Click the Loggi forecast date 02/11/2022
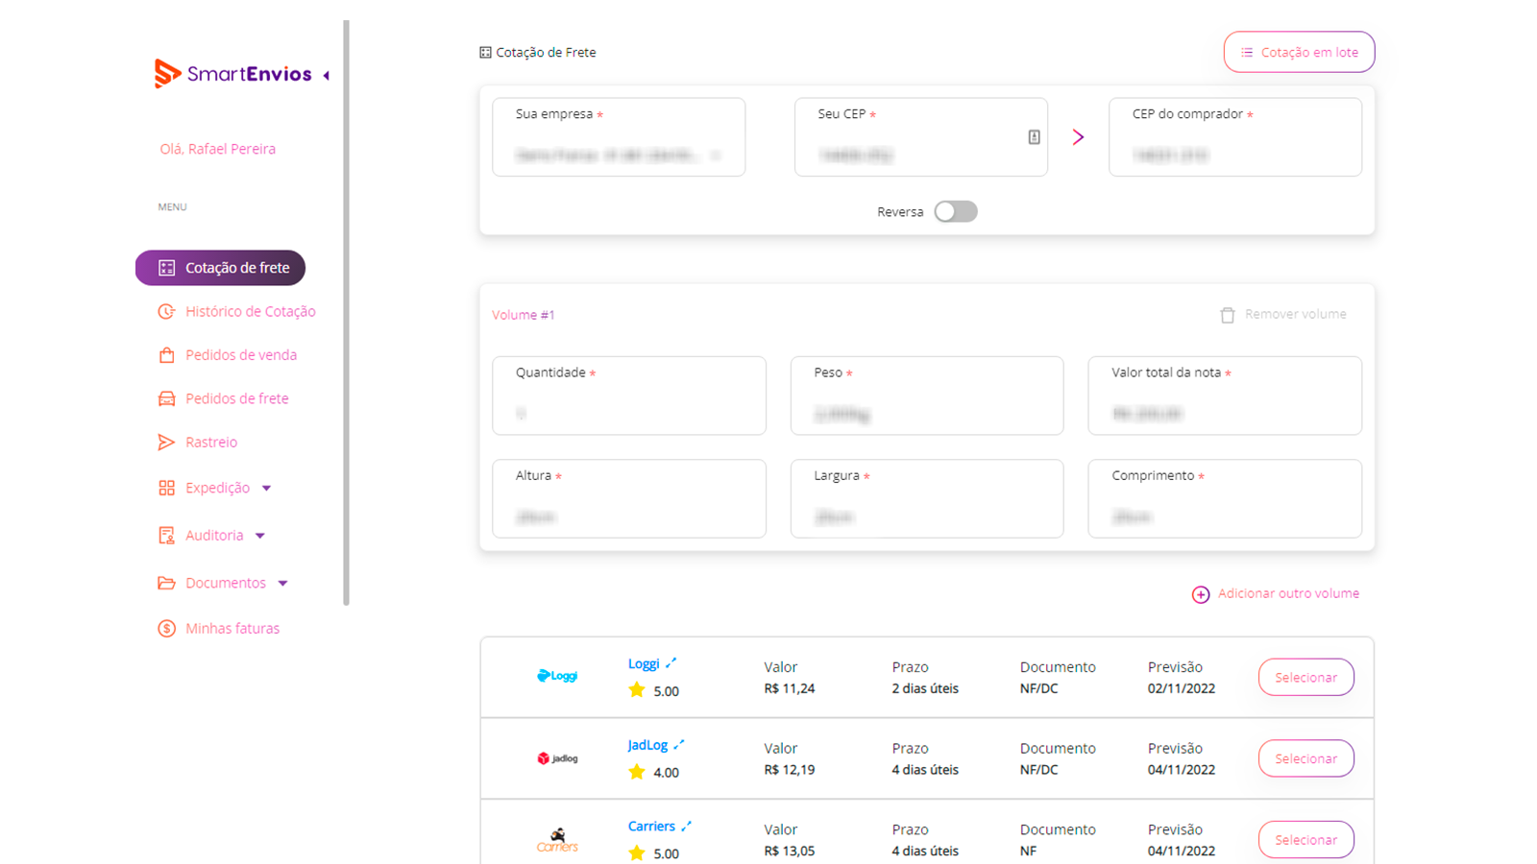 (1182, 688)
